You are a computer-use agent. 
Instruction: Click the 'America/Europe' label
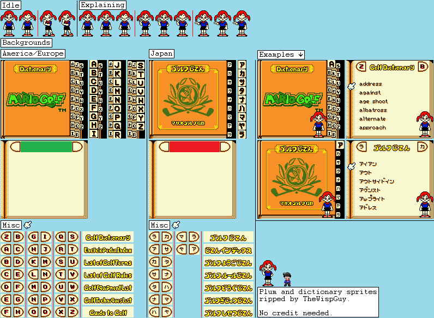(x=33, y=54)
